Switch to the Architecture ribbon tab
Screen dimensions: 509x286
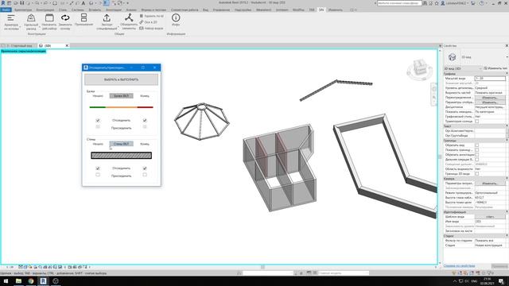tap(23, 10)
